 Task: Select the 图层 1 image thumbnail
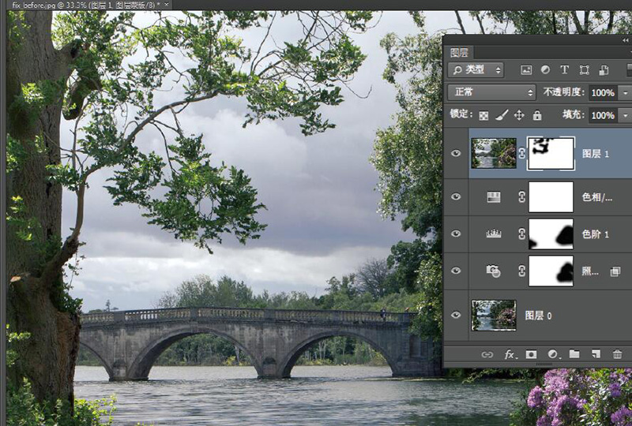(x=494, y=153)
